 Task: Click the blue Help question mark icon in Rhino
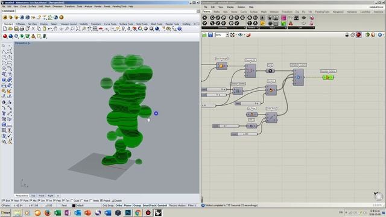pos(180,29)
